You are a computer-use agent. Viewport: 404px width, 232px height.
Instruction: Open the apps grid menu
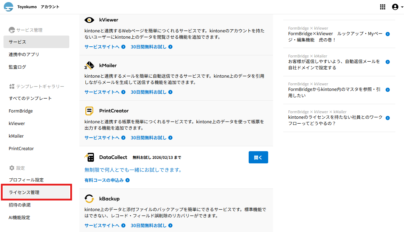click(x=382, y=7)
